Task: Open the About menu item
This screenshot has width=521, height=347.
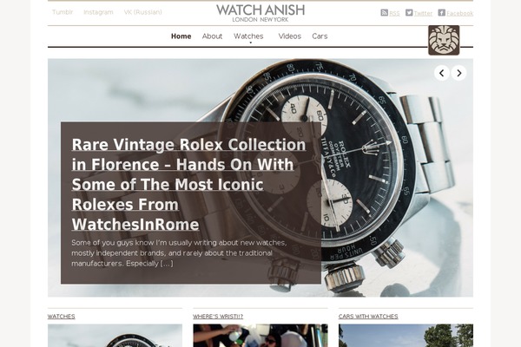Action: [x=212, y=36]
